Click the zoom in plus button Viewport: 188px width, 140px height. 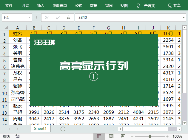point(167,136)
